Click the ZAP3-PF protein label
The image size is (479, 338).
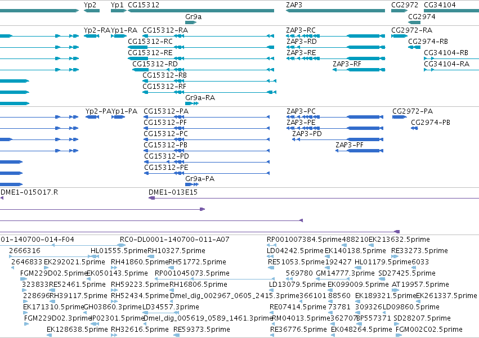[350, 145]
